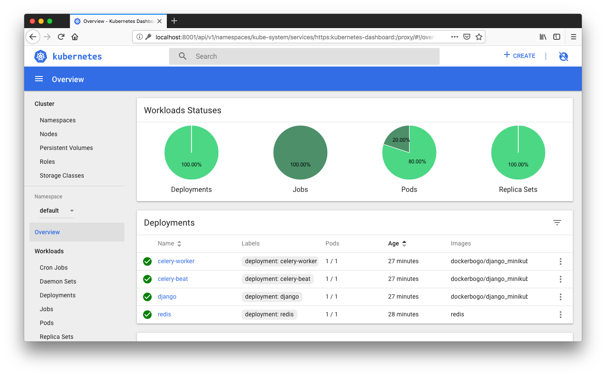
Task: Open Storage Classes in sidebar
Action: click(62, 175)
